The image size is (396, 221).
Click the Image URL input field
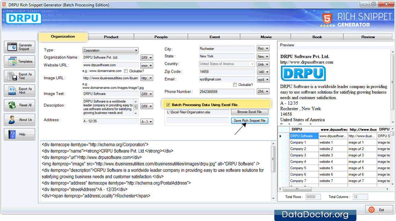111,78
